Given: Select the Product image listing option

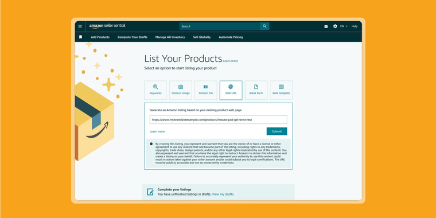Looking at the screenshot, I should tap(181, 90).
